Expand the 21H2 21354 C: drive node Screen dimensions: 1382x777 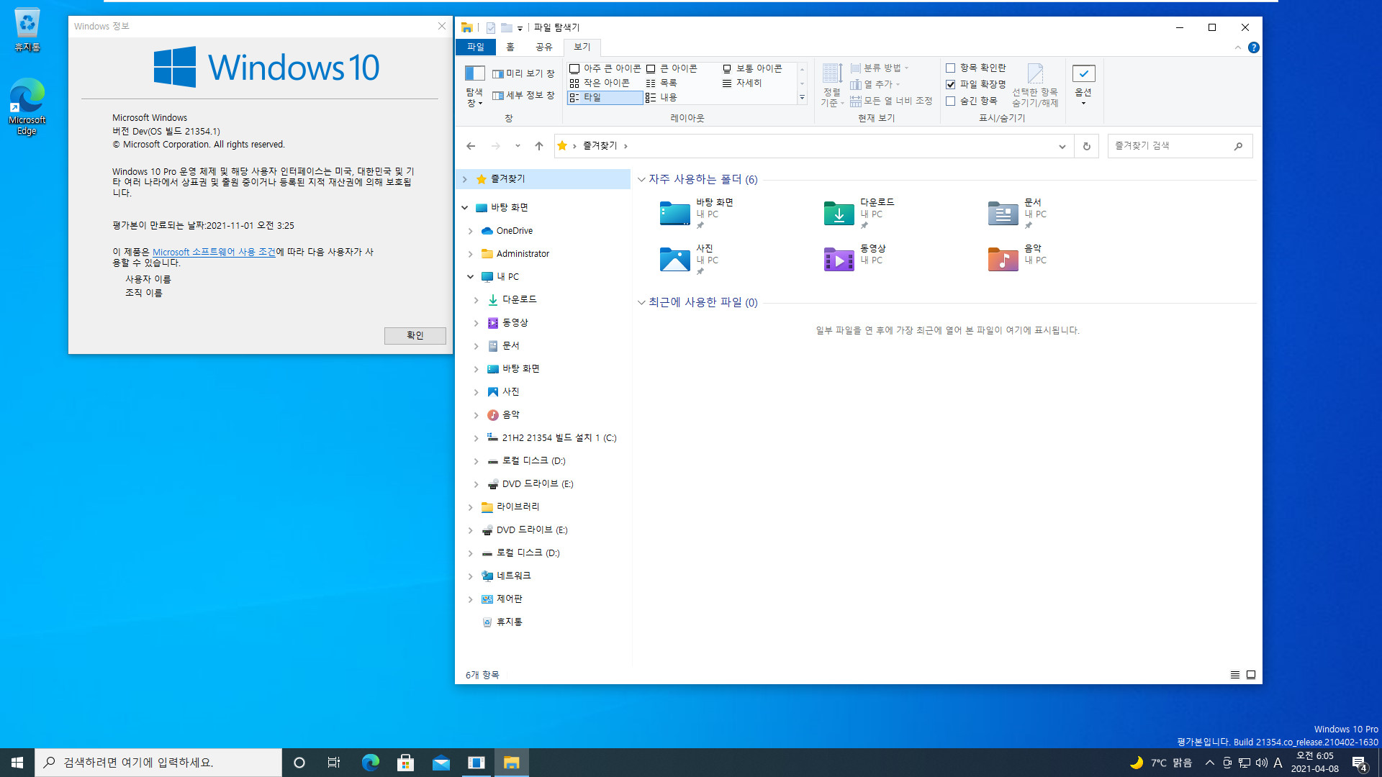coord(476,438)
